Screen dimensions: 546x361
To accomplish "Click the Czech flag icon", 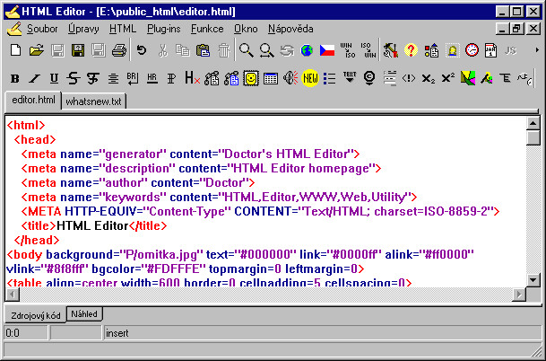I will [327, 50].
